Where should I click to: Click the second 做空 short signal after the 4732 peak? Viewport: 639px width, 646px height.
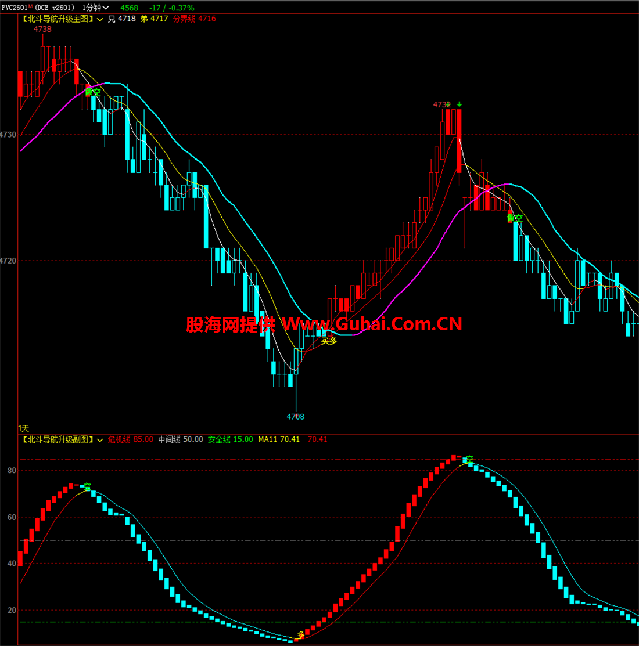[x=515, y=218]
